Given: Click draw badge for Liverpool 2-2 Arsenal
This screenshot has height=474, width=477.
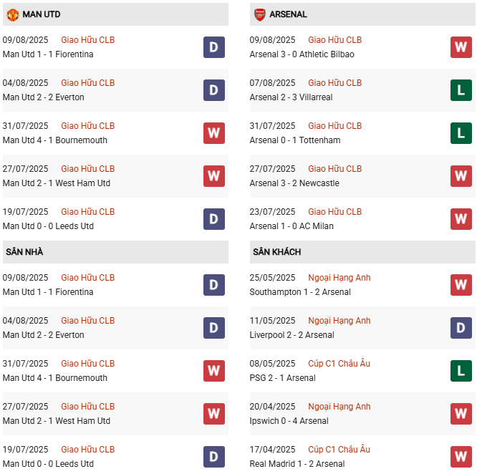Looking at the screenshot, I should point(461,328).
